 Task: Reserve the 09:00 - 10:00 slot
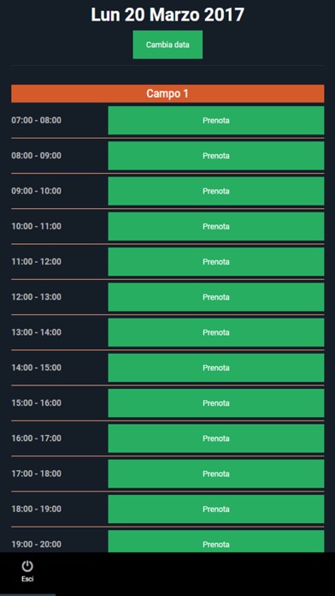point(216,191)
